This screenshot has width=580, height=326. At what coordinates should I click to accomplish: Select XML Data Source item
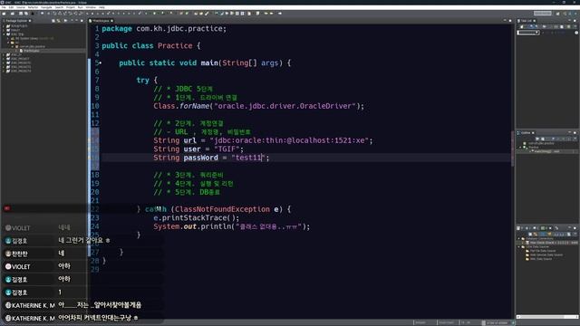[x=539, y=259]
